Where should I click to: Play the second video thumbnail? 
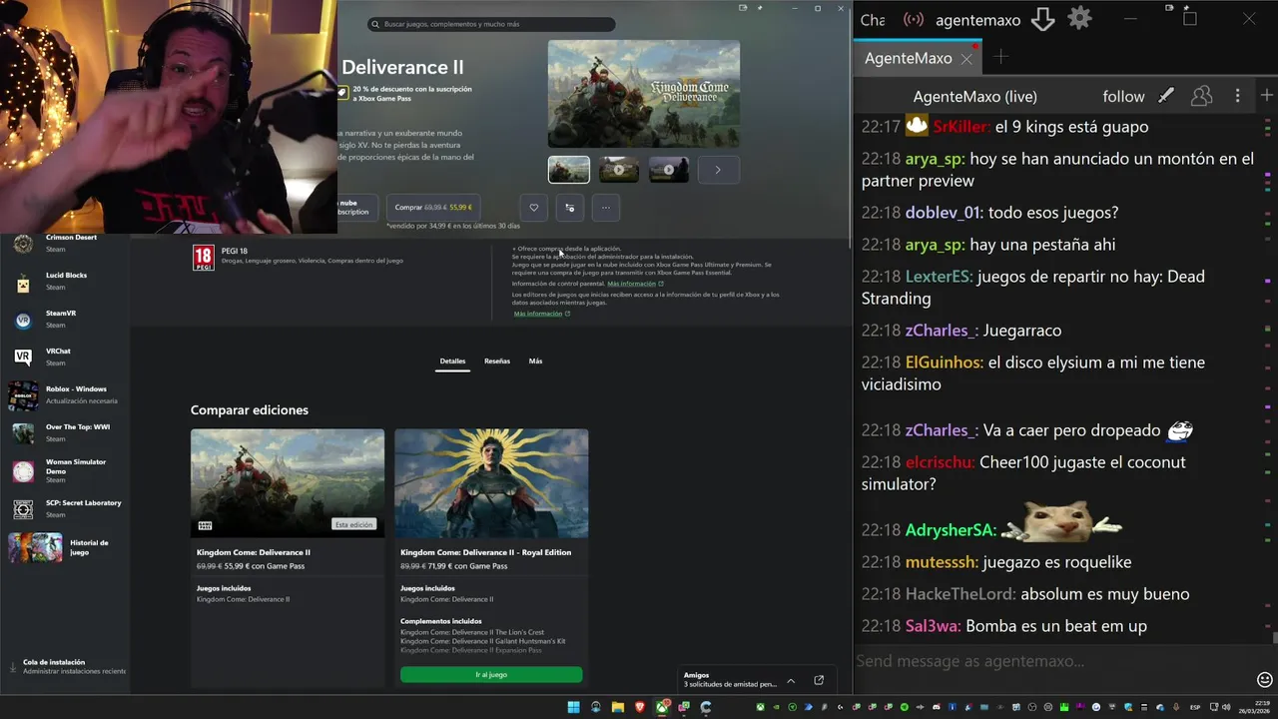click(x=619, y=170)
